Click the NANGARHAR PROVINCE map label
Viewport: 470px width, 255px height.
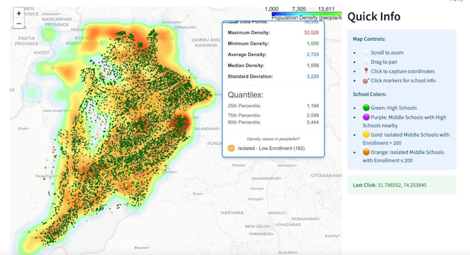57,22
